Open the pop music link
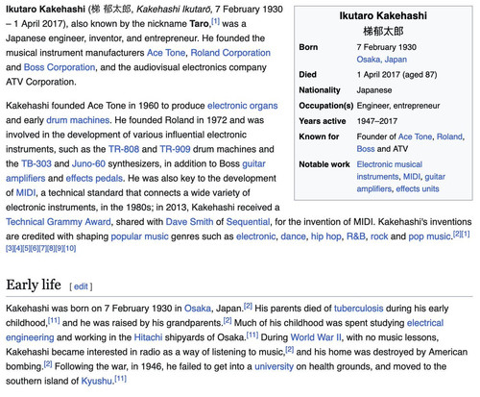 429,236
